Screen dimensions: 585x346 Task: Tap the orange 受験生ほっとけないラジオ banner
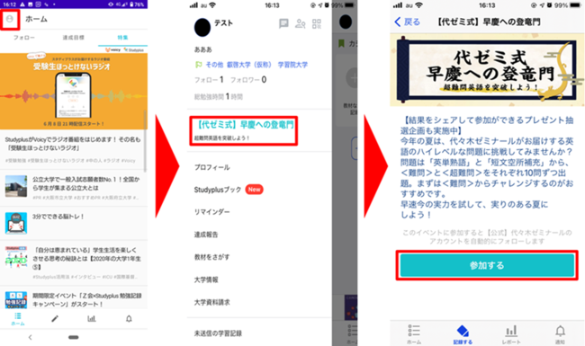(x=74, y=92)
